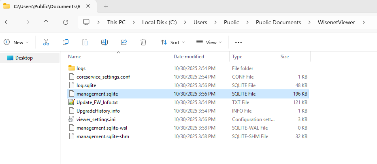The height and width of the screenshot is (164, 377).
Task: Click the Cut scissors icon
Action: [46, 42]
